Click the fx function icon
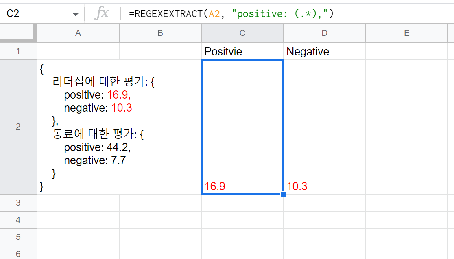The height and width of the screenshot is (259, 454). 102,13
